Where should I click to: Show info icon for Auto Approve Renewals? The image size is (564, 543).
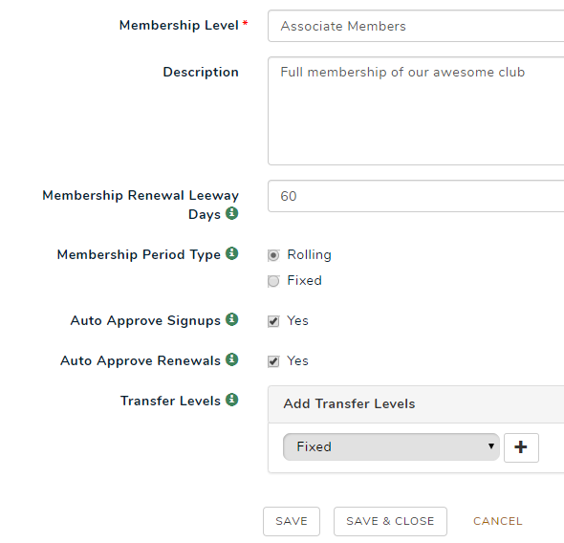[x=231, y=359]
